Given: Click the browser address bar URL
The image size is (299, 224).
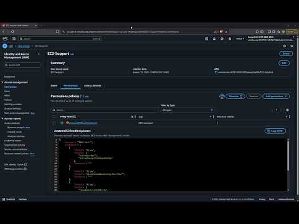Looking at the screenshot, I should coord(123,32).
